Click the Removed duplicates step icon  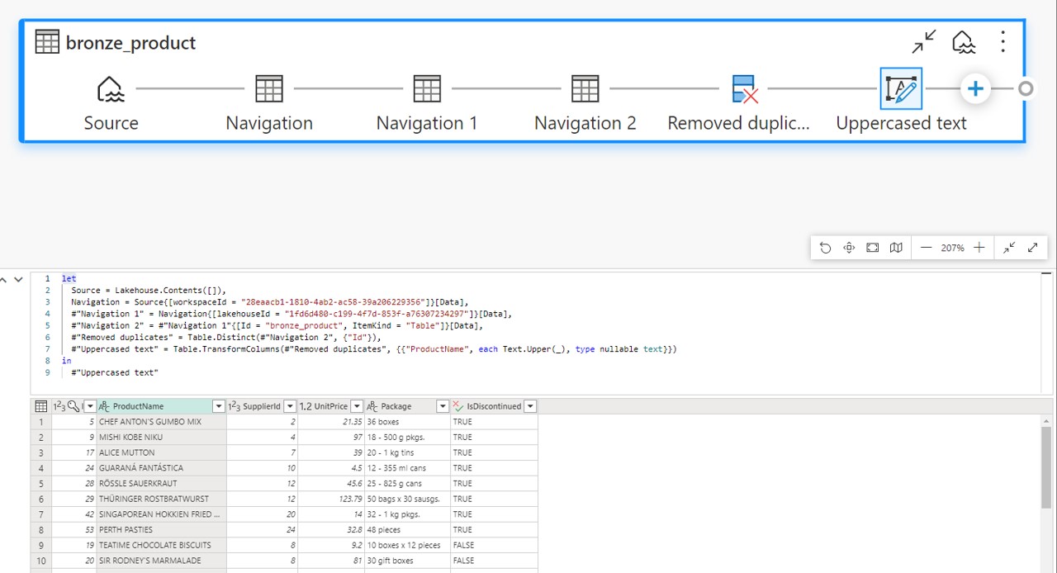742,88
